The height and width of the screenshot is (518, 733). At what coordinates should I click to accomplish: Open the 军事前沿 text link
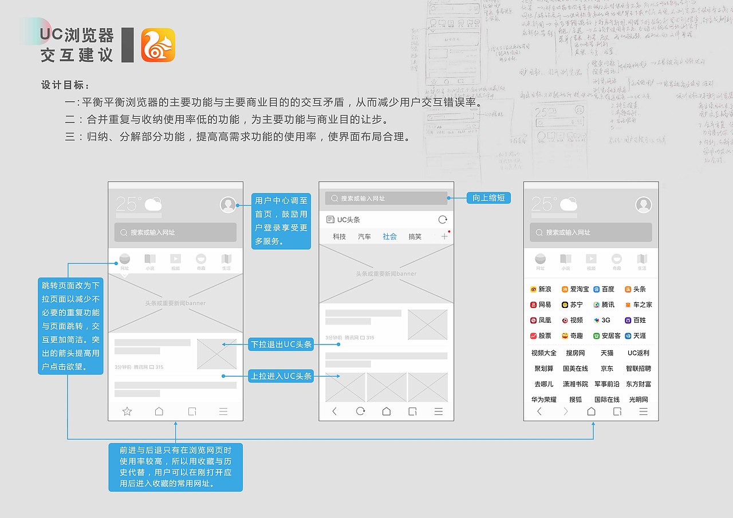[606, 384]
